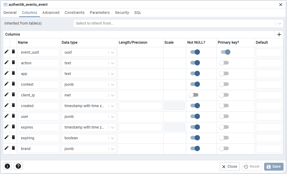Delete the action column

[x=13, y=62]
